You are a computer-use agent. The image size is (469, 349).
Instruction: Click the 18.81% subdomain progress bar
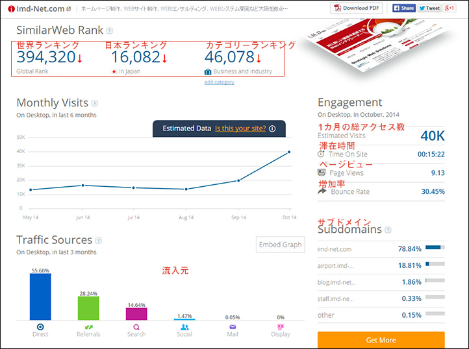(435, 264)
